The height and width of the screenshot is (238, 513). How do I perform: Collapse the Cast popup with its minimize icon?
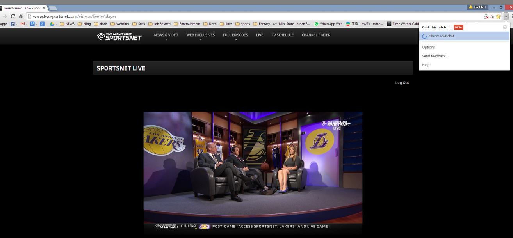(505, 27)
